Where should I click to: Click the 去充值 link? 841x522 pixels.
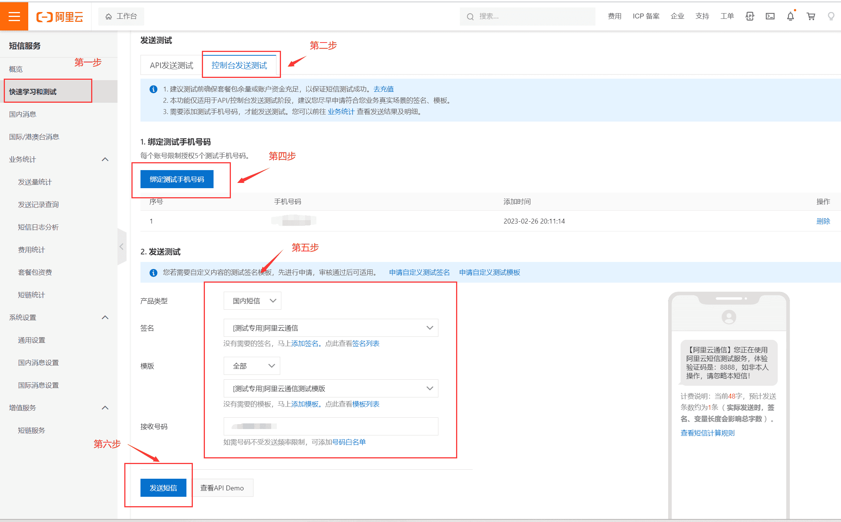[383, 89]
